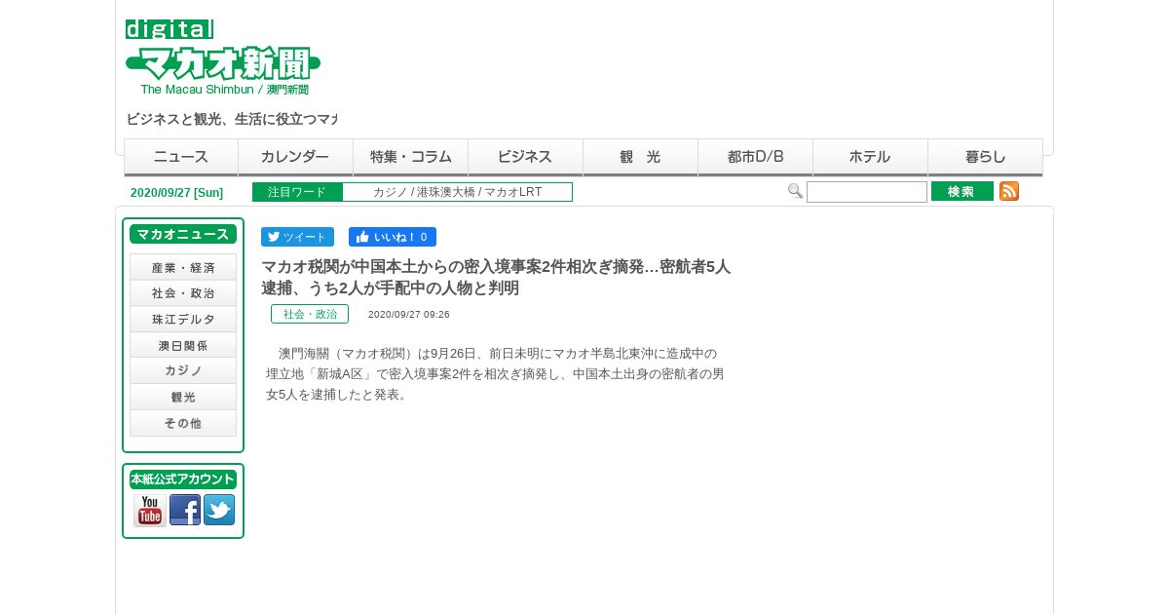This screenshot has width=1169, height=614.
Task: Open the ニュース navigation tab
Action: coord(181,157)
